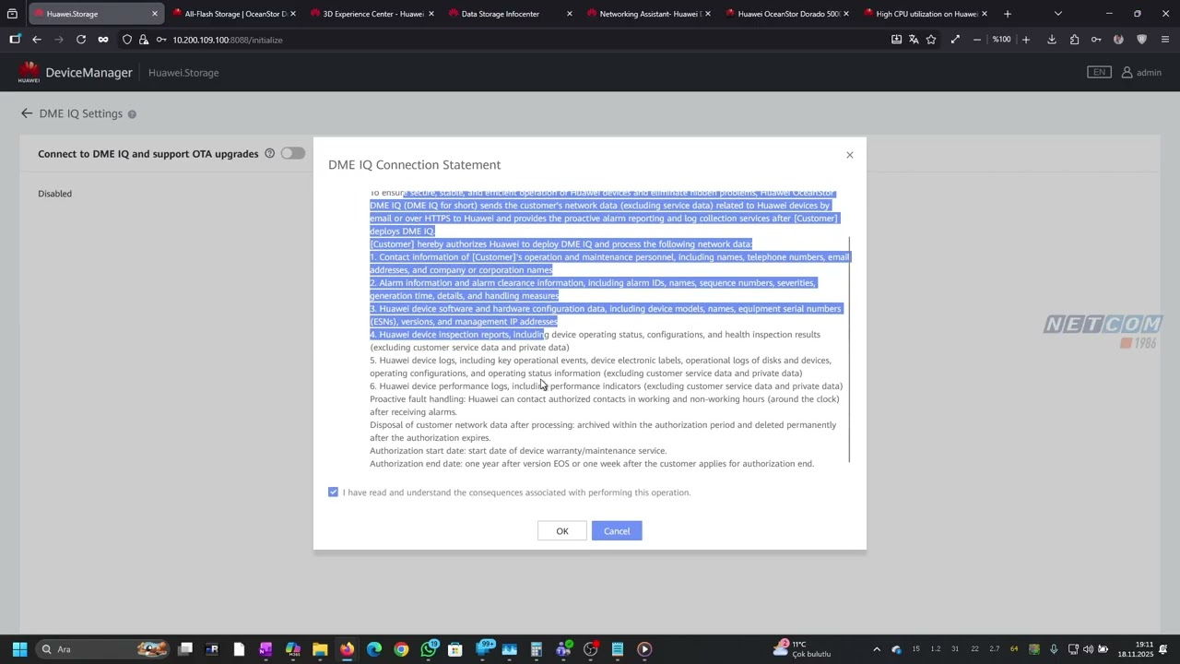This screenshot has width=1180, height=664.
Task: Go back using the DME IQ Settings arrow
Action: click(27, 113)
